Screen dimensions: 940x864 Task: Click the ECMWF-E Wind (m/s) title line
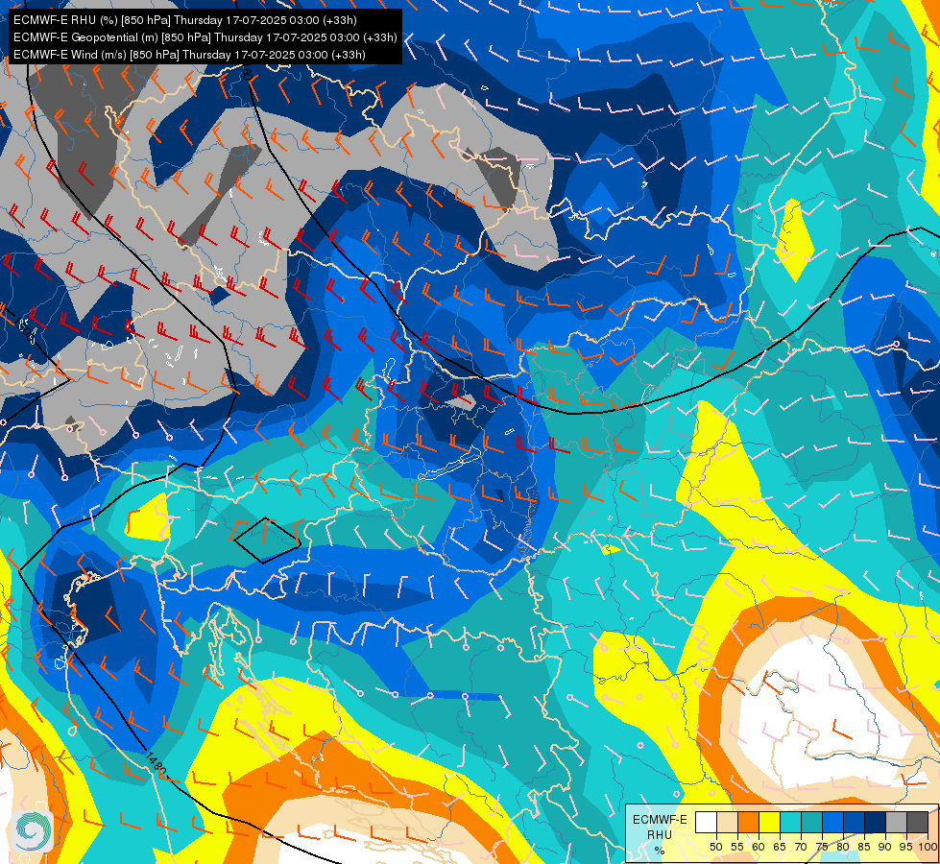pos(189,55)
